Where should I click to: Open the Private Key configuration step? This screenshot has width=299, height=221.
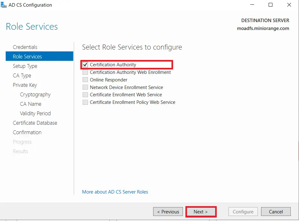[25, 85]
